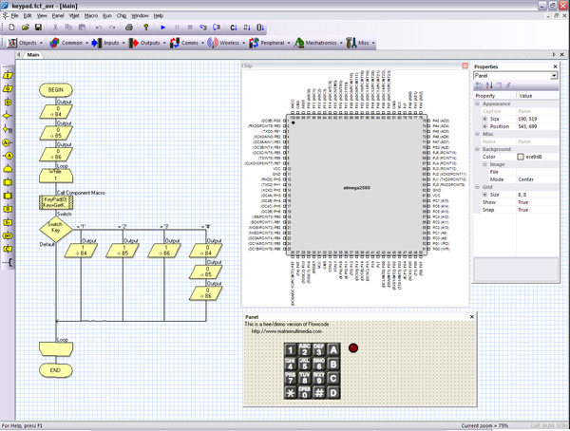Click the Help question mark icon

145,28
